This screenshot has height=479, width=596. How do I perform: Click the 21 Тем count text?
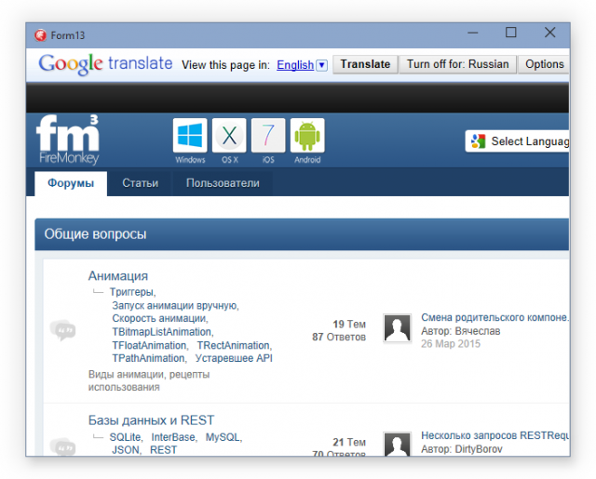pyautogui.click(x=349, y=442)
